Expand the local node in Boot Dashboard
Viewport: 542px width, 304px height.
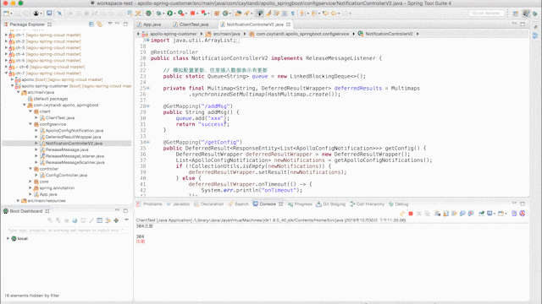point(8,238)
